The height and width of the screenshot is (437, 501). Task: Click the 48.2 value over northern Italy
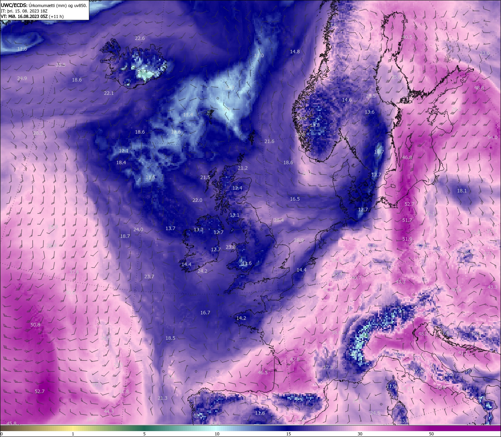423,334
